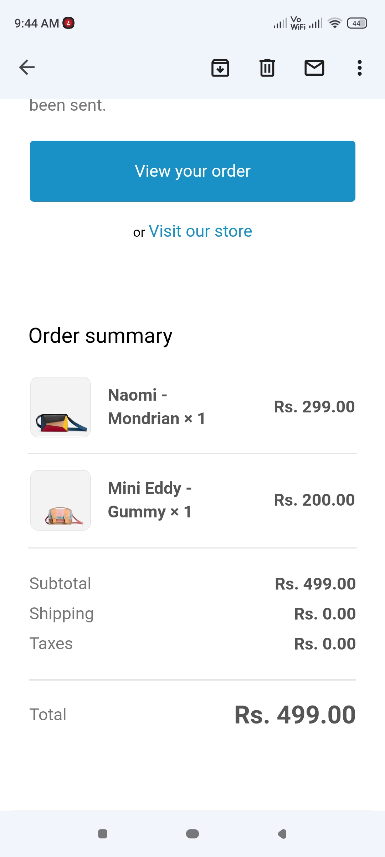Open the Visit our store link

click(x=200, y=231)
